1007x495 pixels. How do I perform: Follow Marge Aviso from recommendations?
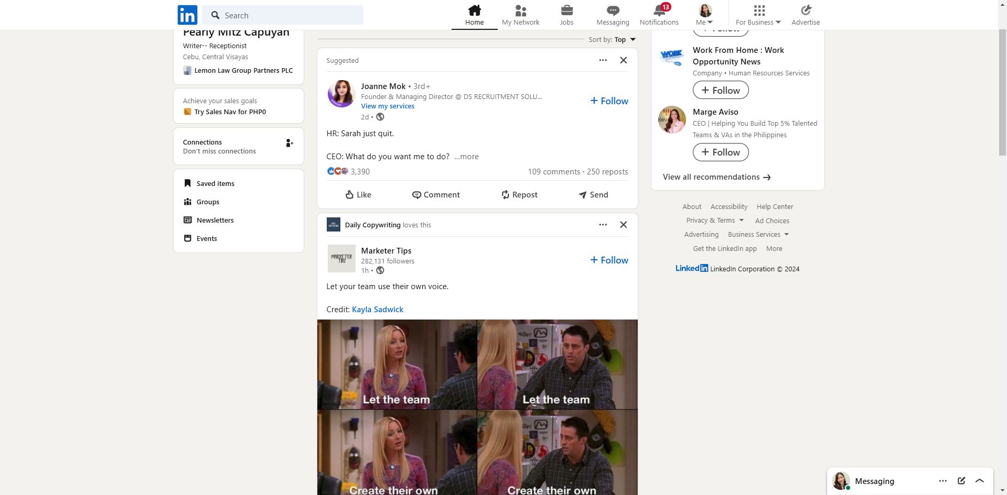point(721,152)
